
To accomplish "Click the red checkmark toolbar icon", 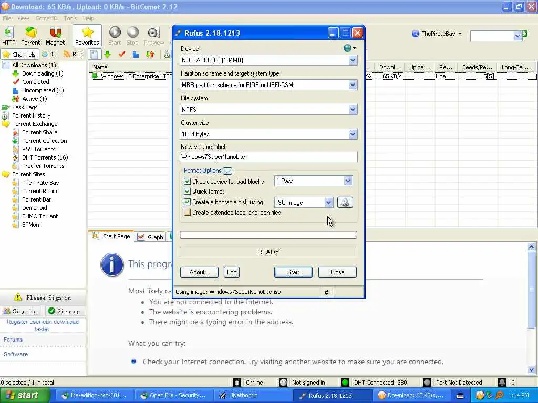I will pos(122,54).
